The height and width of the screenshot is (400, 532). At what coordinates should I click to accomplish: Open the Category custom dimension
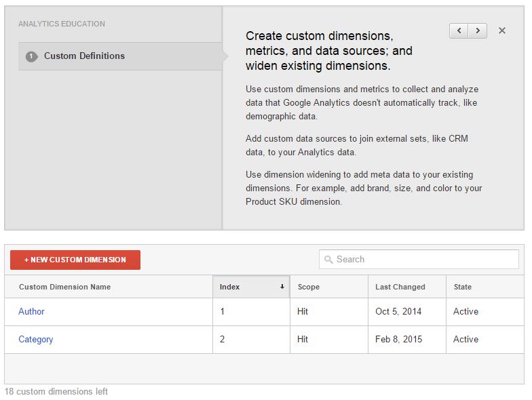pyautogui.click(x=35, y=340)
